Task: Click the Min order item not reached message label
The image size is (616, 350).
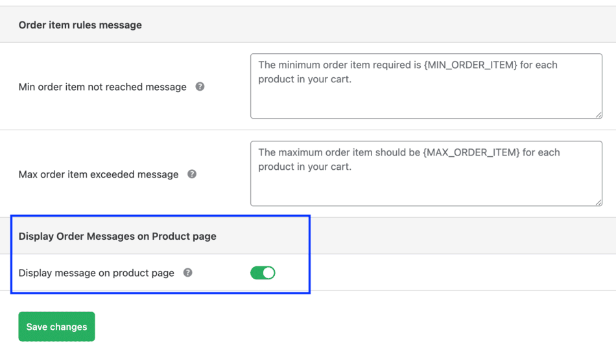Action: point(102,87)
